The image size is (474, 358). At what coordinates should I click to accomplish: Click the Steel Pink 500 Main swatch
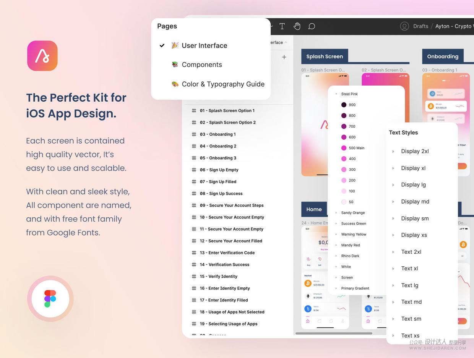344,148
